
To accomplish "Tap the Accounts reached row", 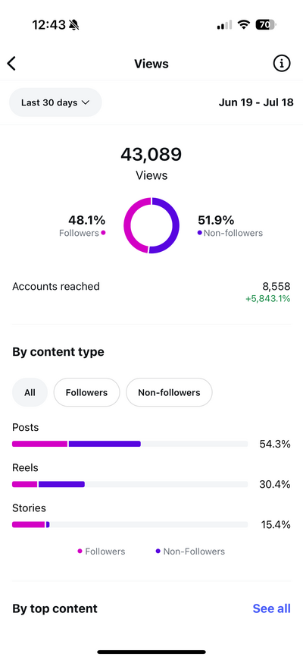I will pos(151,292).
